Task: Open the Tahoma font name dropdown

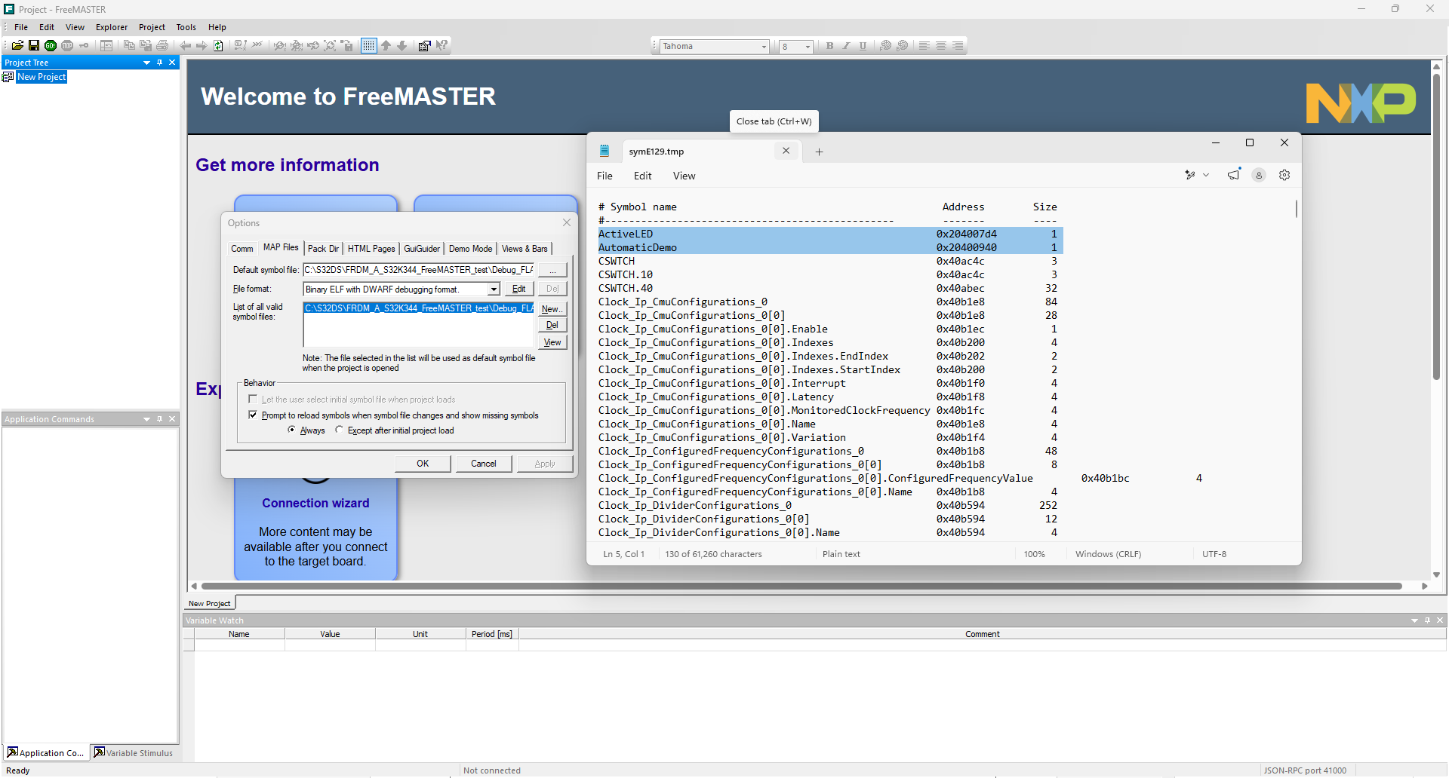Action: point(764,47)
